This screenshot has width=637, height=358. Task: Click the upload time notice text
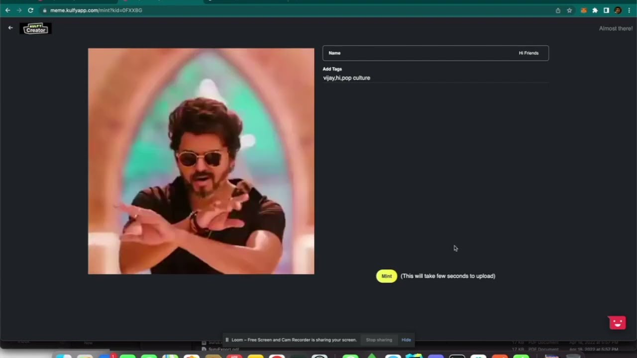coord(448,276)
